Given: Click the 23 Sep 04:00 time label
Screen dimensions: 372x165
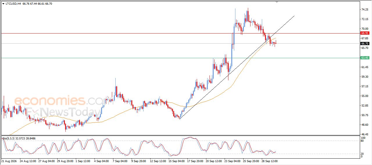Looking at the screenshot, I should [233, 161].
